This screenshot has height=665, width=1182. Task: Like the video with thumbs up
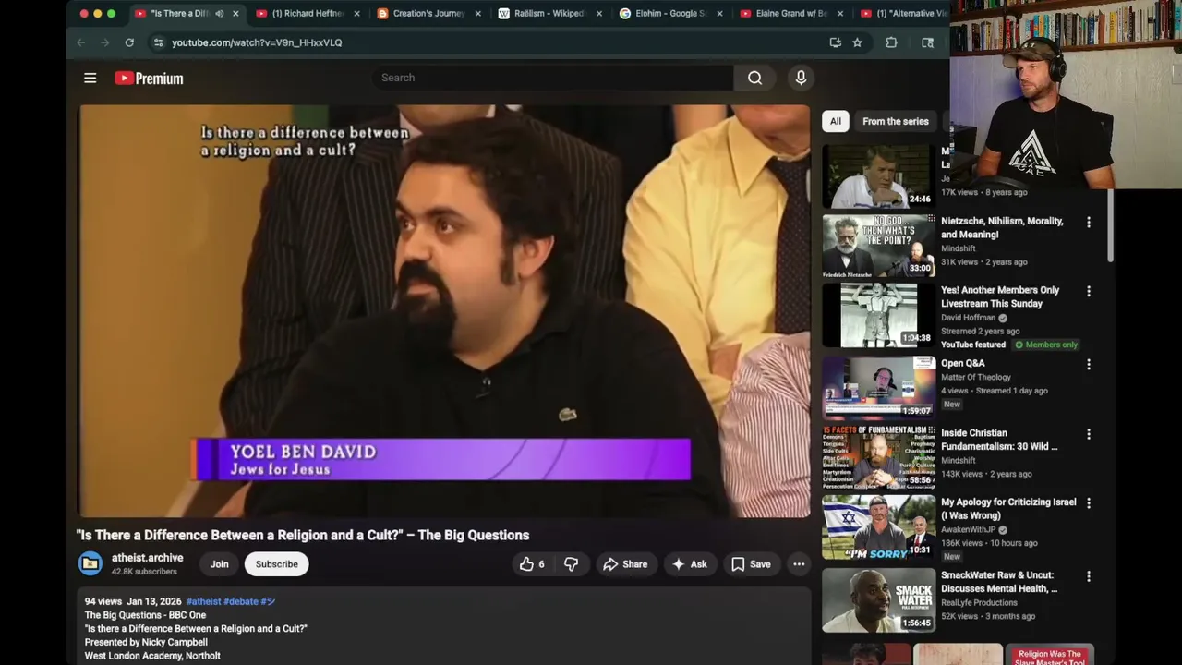click(532, 564)
